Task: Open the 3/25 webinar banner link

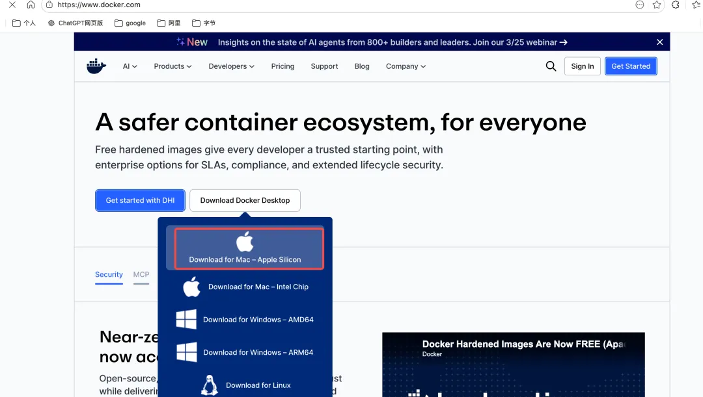Action: coord(393,42)
